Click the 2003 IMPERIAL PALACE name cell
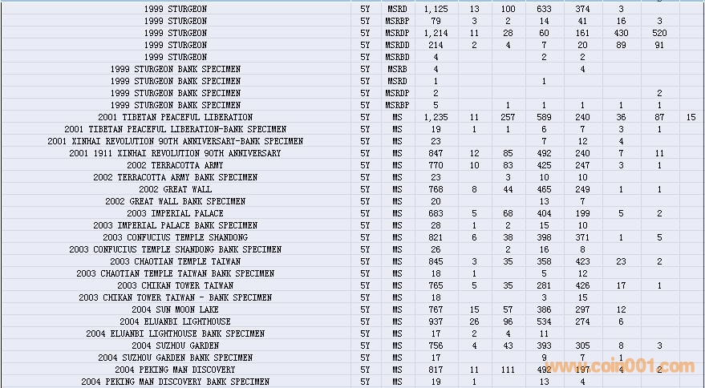This screenshot has width=705, height=388. 175,213
